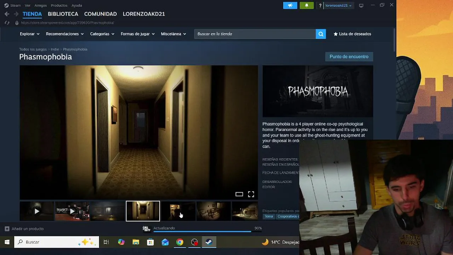Toggle theater mode in media viewer

point(239,194)
